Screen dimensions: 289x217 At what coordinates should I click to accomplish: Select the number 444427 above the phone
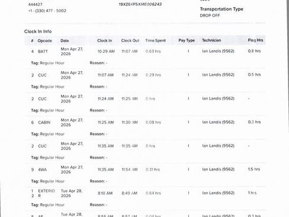pyautogui.click(x=36, y=4)
